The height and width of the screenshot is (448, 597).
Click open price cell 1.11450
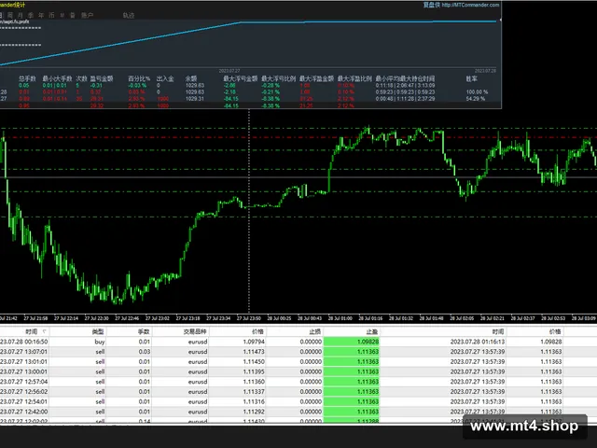[x=254, y=361]
